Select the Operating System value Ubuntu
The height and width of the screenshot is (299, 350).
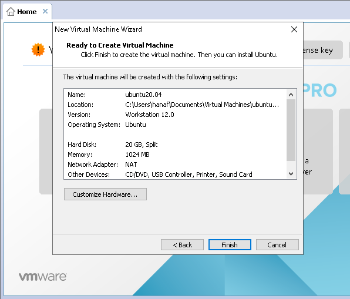pos(136,125)
